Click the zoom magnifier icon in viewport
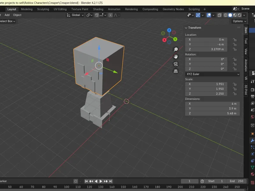 pos(176,49)
